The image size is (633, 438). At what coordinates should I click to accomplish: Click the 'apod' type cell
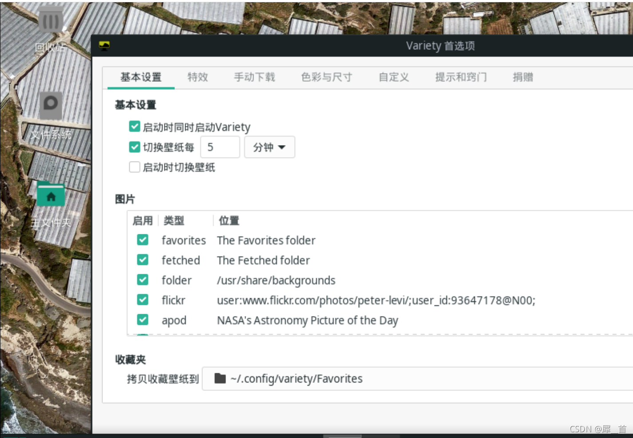point(174,320)
